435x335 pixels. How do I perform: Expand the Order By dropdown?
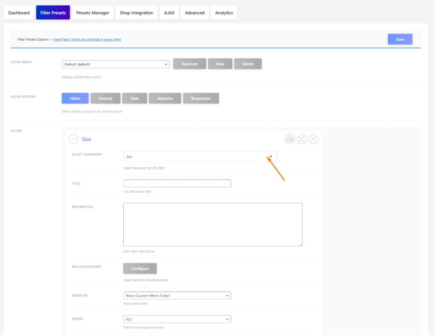[x=177, y=296]
